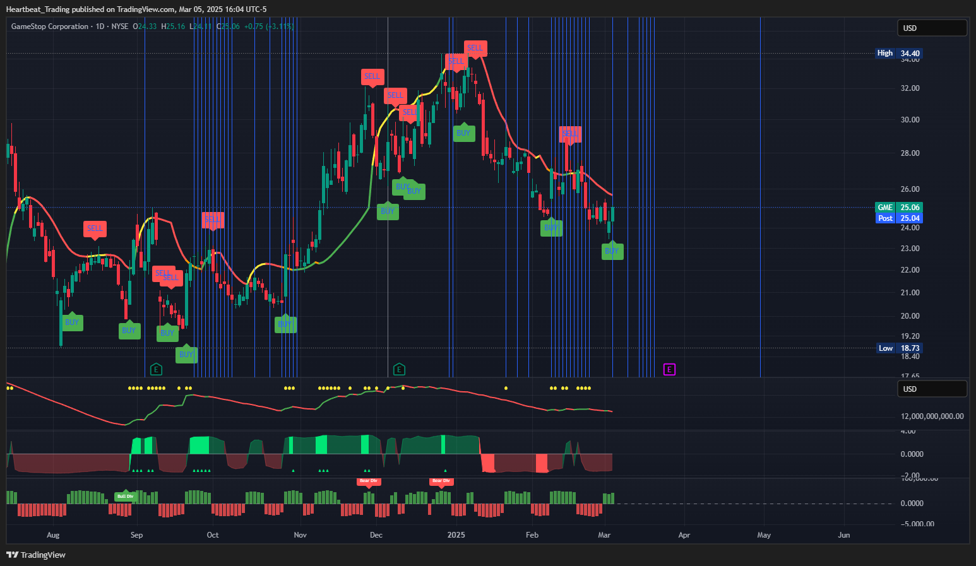Click the Aug label on the time axis
The image size is (976, 566).
(x=53, y=535)
